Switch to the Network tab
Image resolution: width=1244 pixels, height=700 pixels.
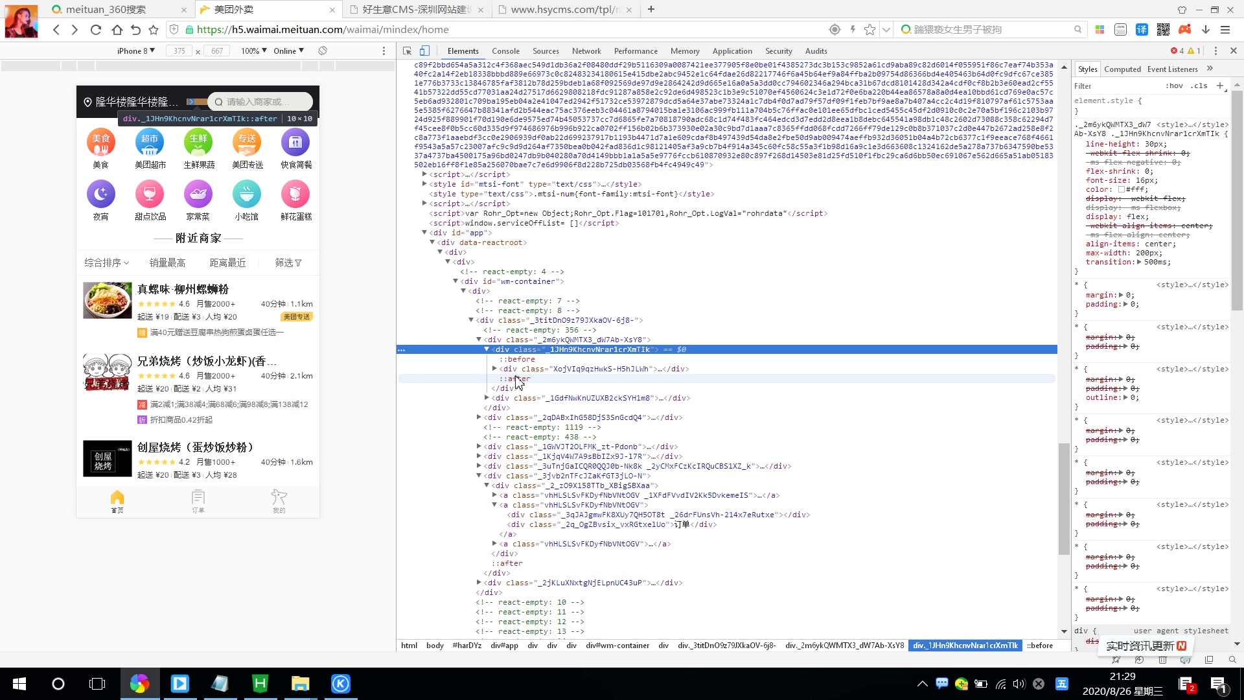pyautogui.click(x=586, y=51)
